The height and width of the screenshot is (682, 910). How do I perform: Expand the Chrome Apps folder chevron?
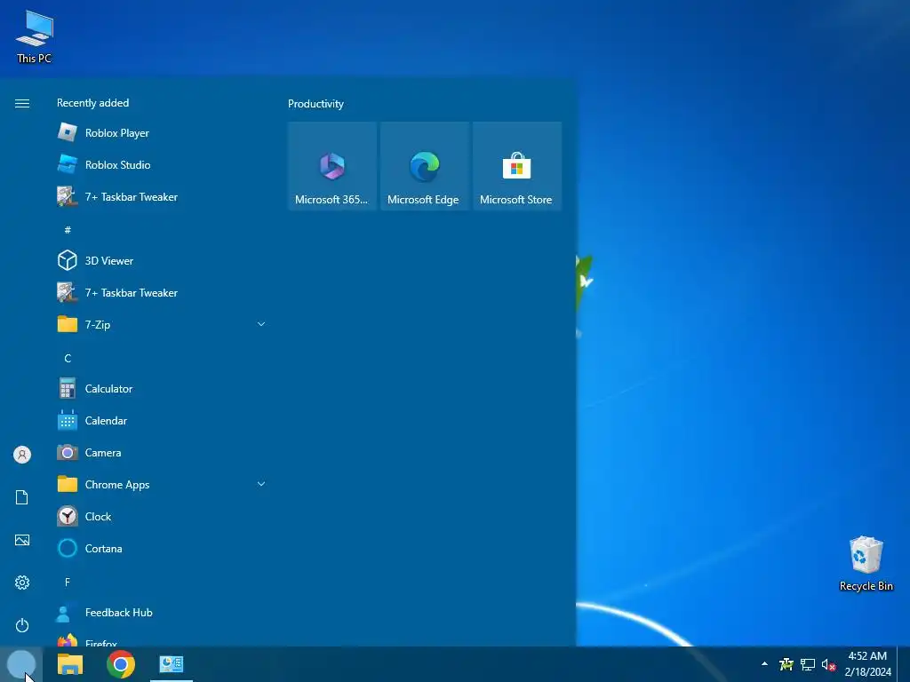(x=261, y=484)
